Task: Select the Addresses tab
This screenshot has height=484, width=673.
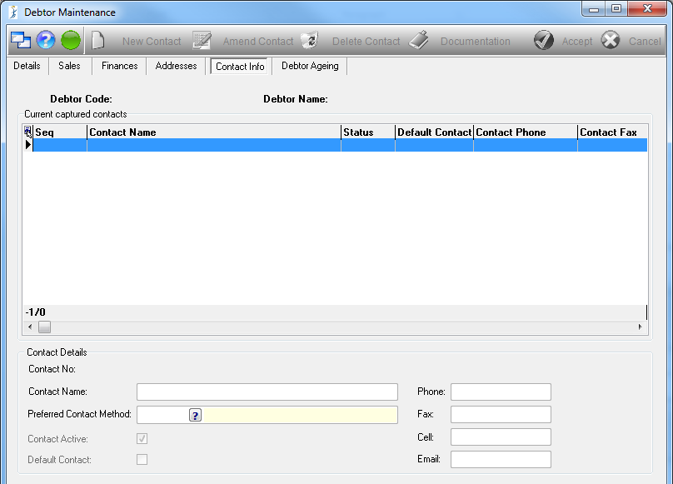Action: (176, 66)
